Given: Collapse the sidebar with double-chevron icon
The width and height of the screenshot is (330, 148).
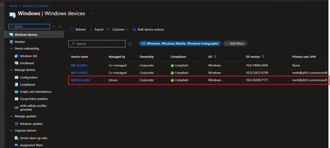Looking at the screenshot, I should pyautogui.click(x=60, y=26).
